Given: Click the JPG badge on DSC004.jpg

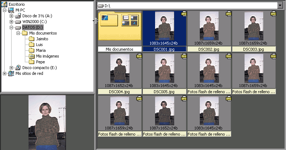Looking at the screenshot, I should [139, 56].
